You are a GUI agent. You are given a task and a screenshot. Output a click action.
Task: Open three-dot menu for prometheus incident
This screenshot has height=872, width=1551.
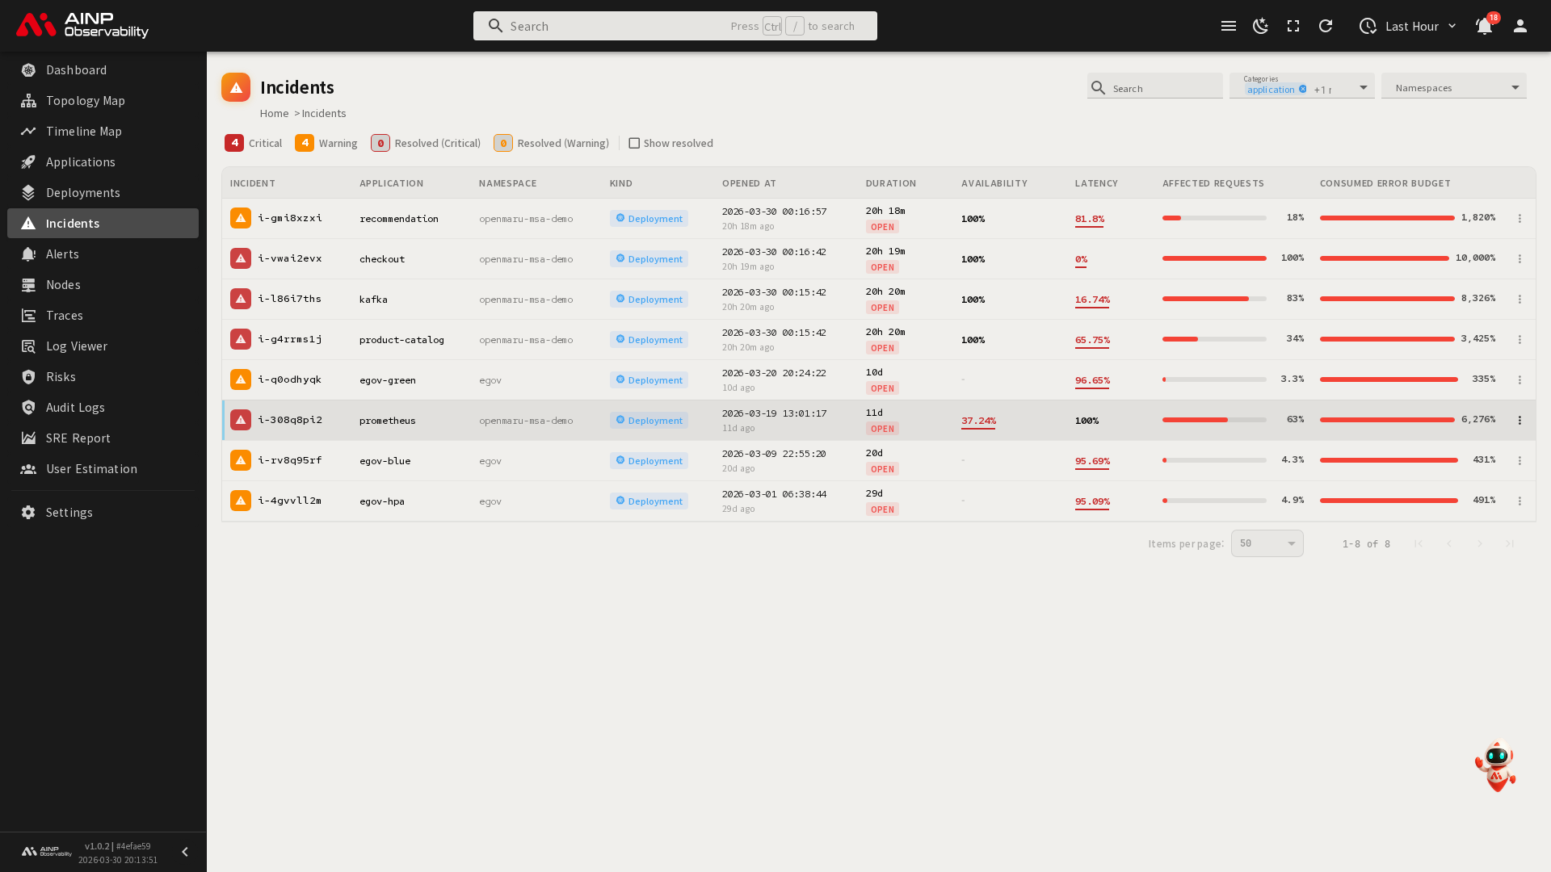click(1519, 420)
